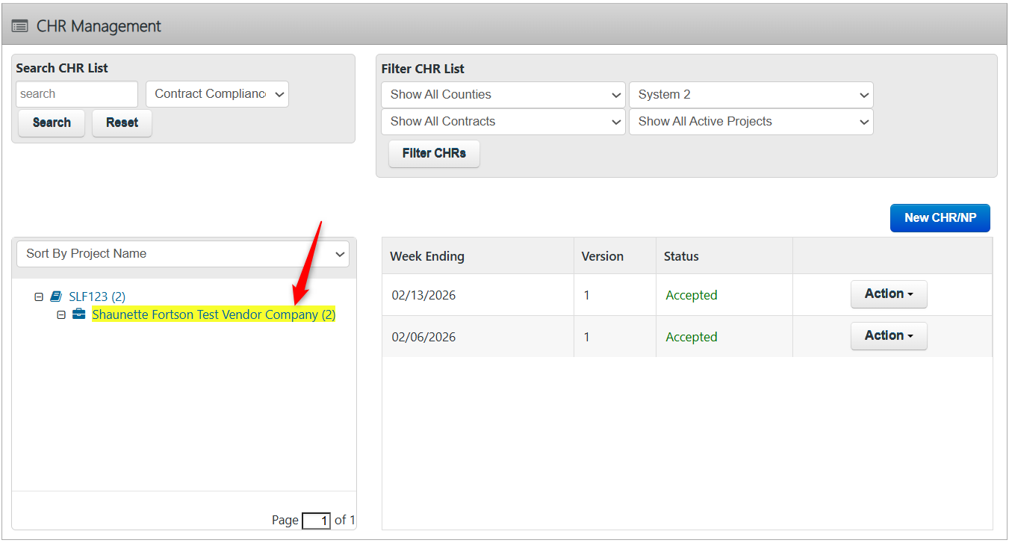Open the Action menu for the 02/06/2026 row
The height and width of the screenshot is (543, 1009).
click(x=888, y=335)
